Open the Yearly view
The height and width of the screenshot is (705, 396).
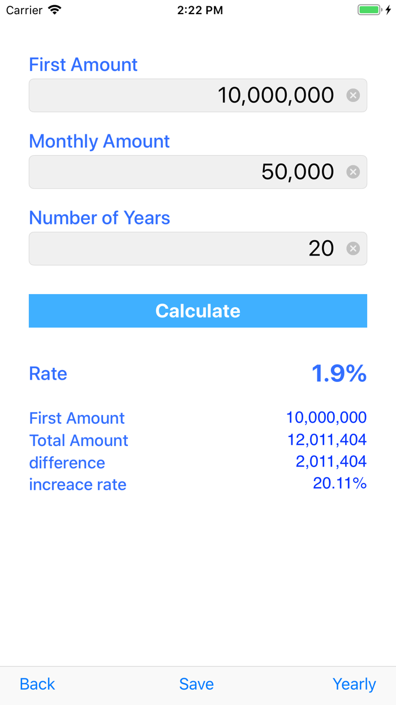click(354, 683)
